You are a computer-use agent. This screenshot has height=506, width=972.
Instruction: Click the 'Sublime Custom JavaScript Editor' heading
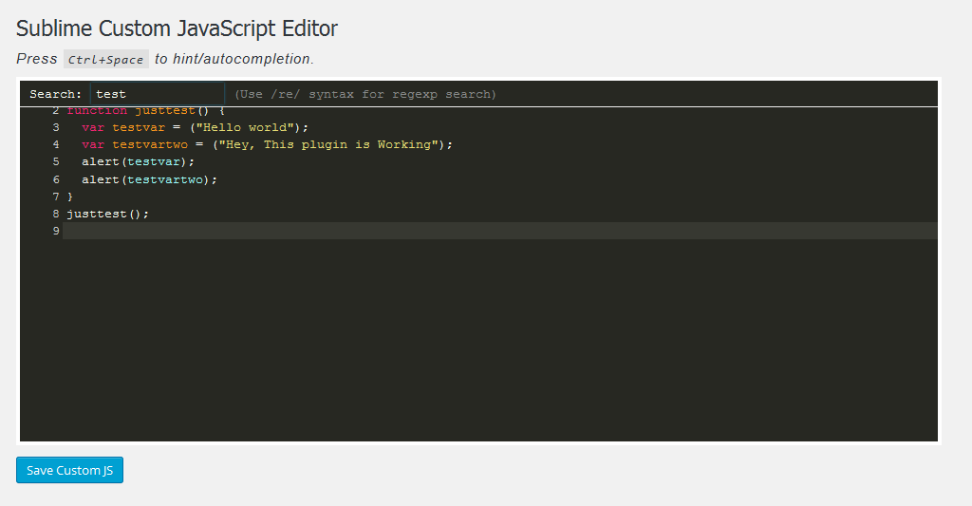coord(177,28)
